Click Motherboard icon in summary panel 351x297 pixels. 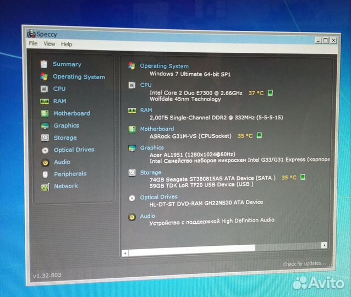click(132, 129)
